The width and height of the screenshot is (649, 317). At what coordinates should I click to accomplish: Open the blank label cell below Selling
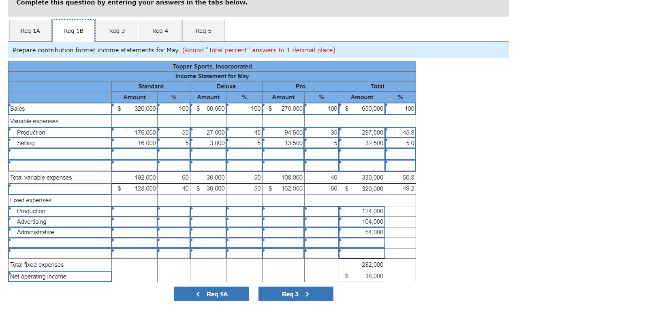60,154
